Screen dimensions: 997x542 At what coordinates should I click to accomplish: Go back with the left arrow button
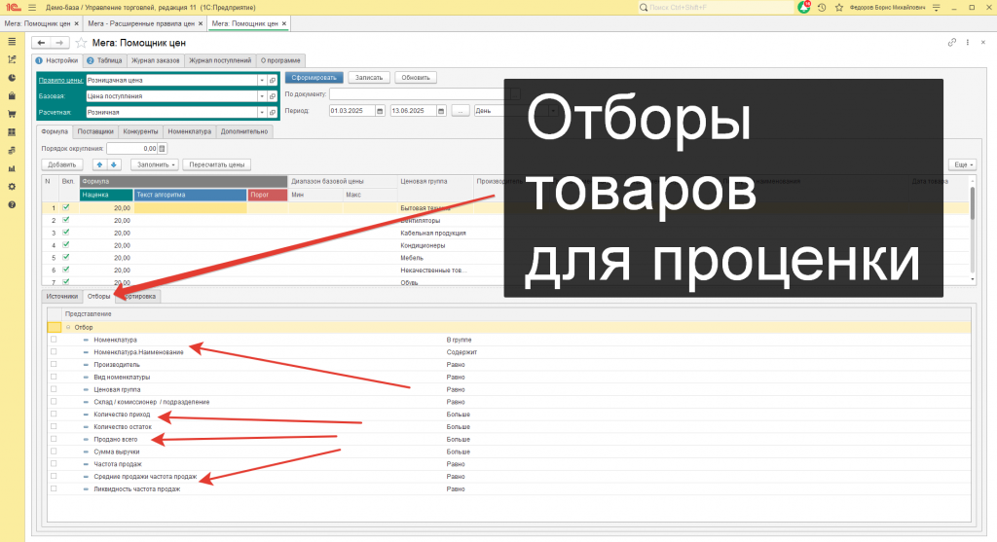41,43
